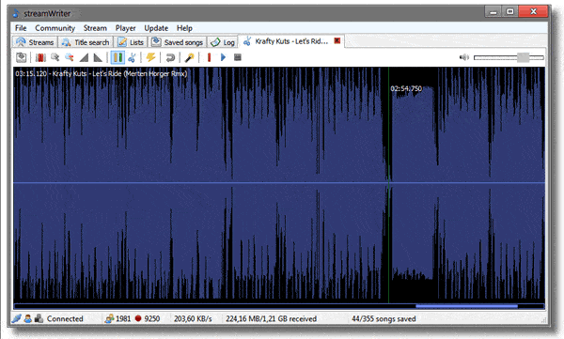The height and width of the screenshot is (339, 564).
Task: Stop playback with the stop button
Action: pyautogui.click(x=238, y=57)
